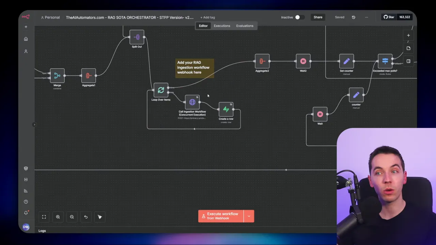Zoom in on the canvas
Screen dimensions: 436x245
click(x=58, y=217)
